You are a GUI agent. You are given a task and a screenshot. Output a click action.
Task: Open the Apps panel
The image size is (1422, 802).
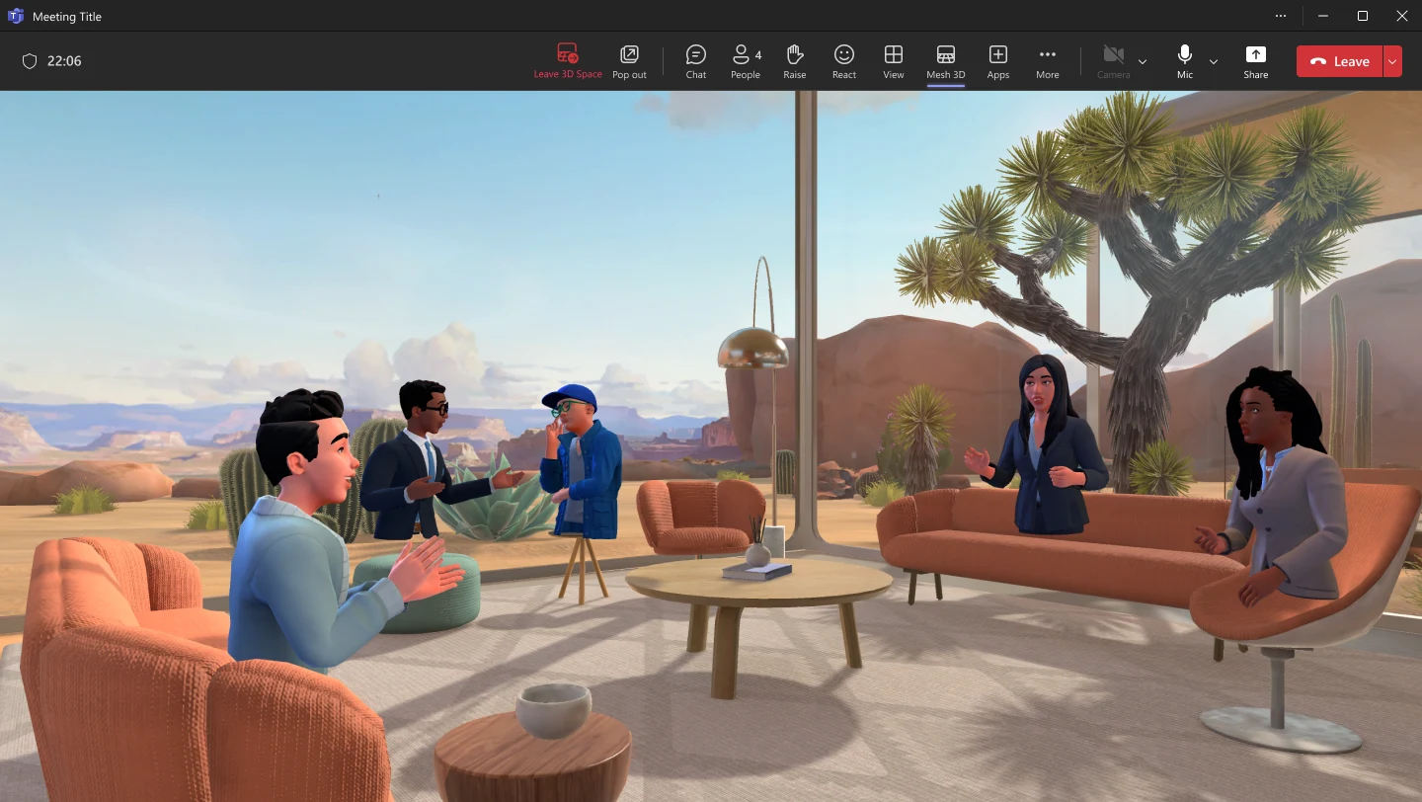998,61
